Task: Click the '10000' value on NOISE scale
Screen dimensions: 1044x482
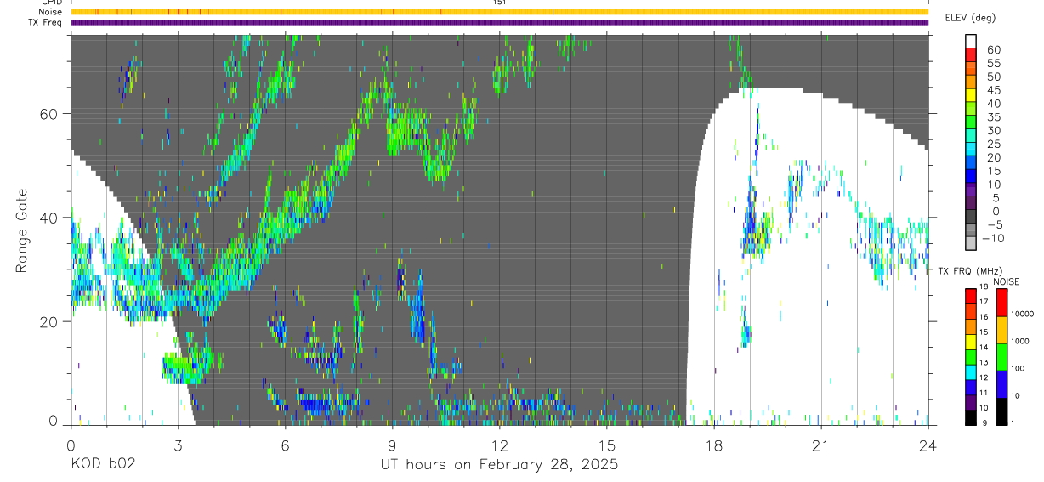Action: [x=1022, y=314]
